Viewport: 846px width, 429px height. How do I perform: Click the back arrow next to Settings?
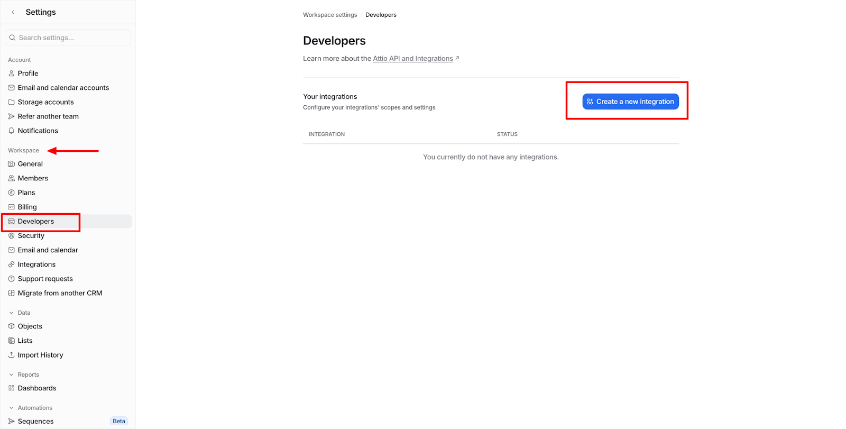(x=13, y=12)
